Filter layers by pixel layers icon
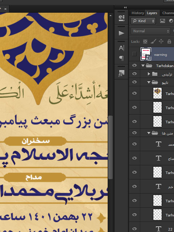The image size is (174, 232). pos(162,21)
